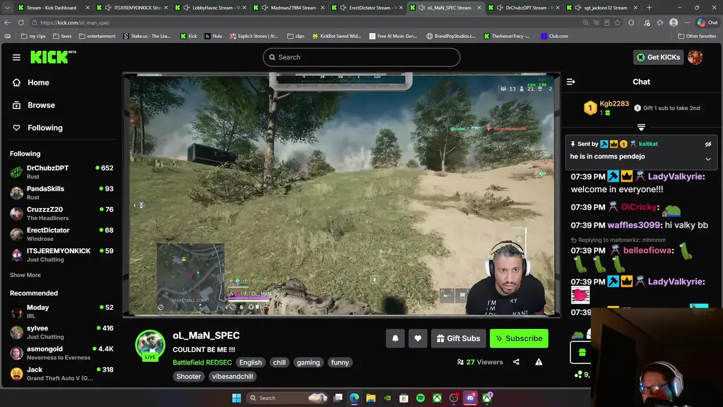Click the KICK logo

coord(53,57)
